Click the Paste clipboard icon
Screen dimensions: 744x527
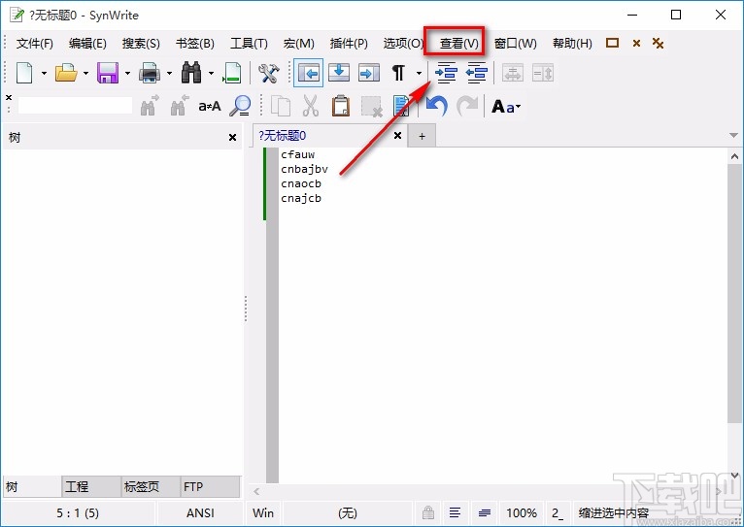point(341,106)
